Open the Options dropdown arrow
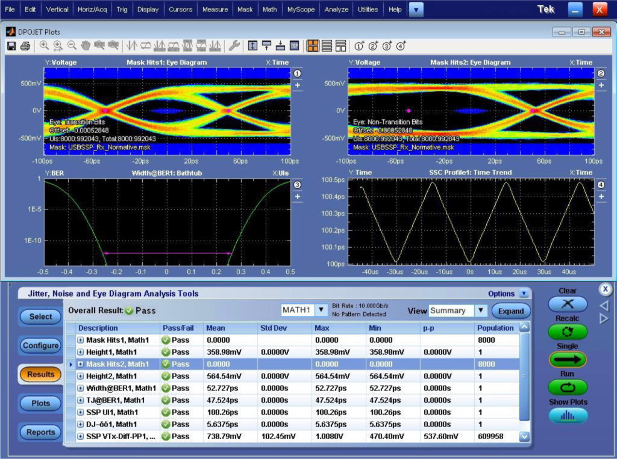 [x=524, y=294]
